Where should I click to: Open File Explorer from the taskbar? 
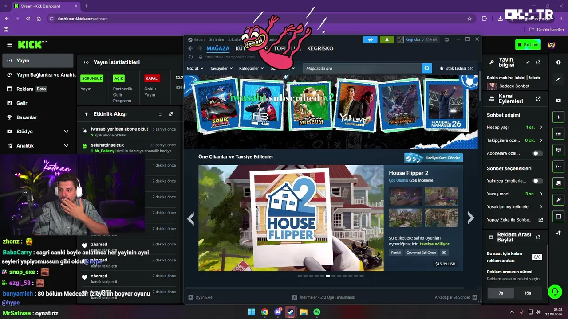[304, 312]
